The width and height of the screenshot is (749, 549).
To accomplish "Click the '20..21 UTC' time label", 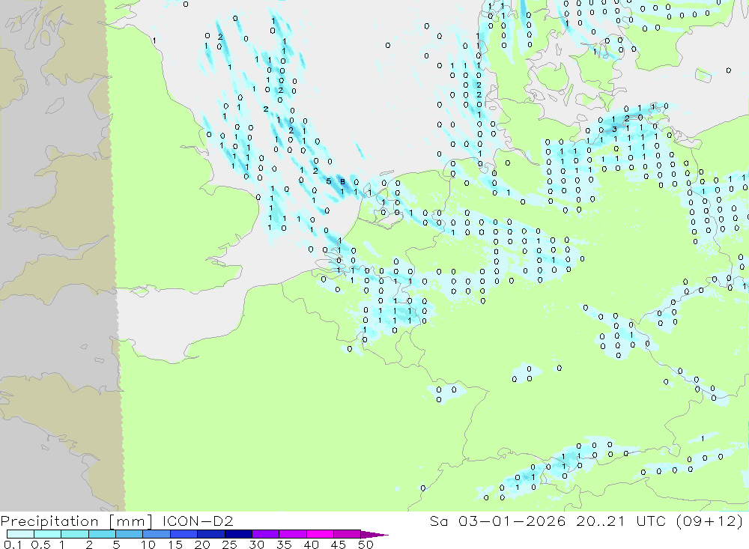I will point(621,521).
